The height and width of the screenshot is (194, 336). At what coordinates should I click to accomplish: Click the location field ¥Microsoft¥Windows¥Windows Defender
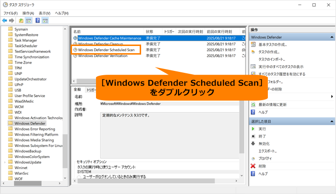tap(169, 104)
